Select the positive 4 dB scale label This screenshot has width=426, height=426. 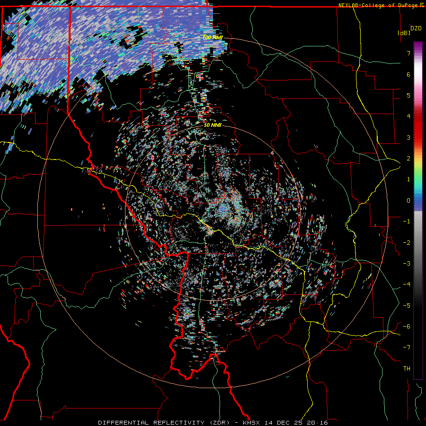point(408,116)
